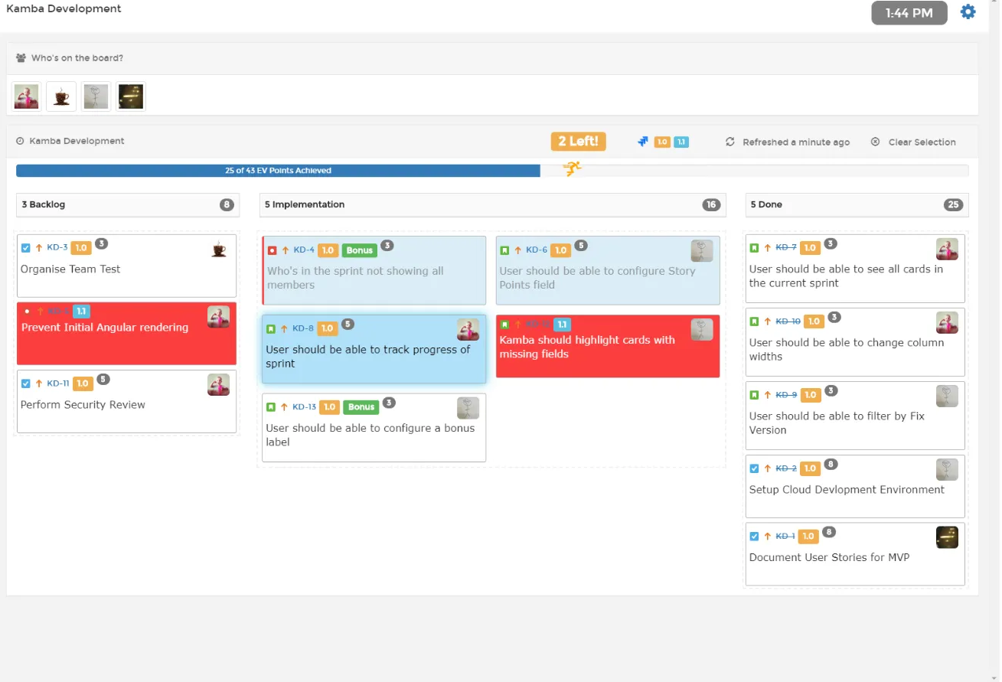1002x682 pixels.
Task: Click the Bonus label on KD-13
Action: click(x=361, y=407)
